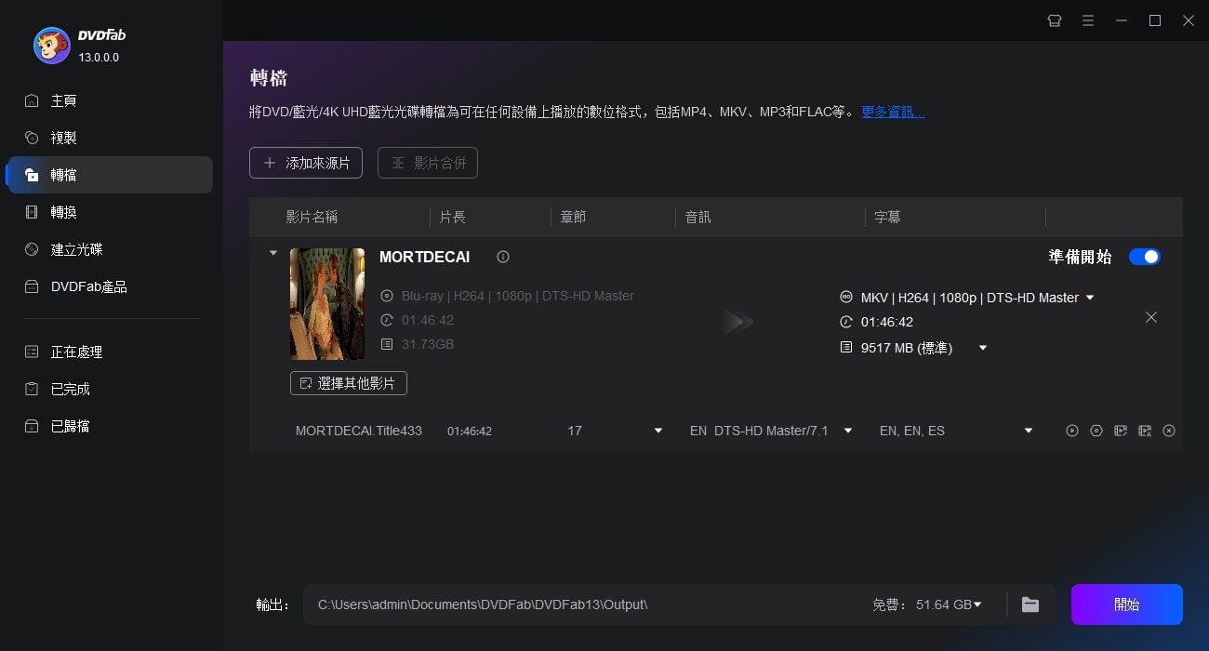Click the output profile ISO disc icon
Image resolution: width=1209 pixels, height=651 pixels.
[x=846, y=298]
